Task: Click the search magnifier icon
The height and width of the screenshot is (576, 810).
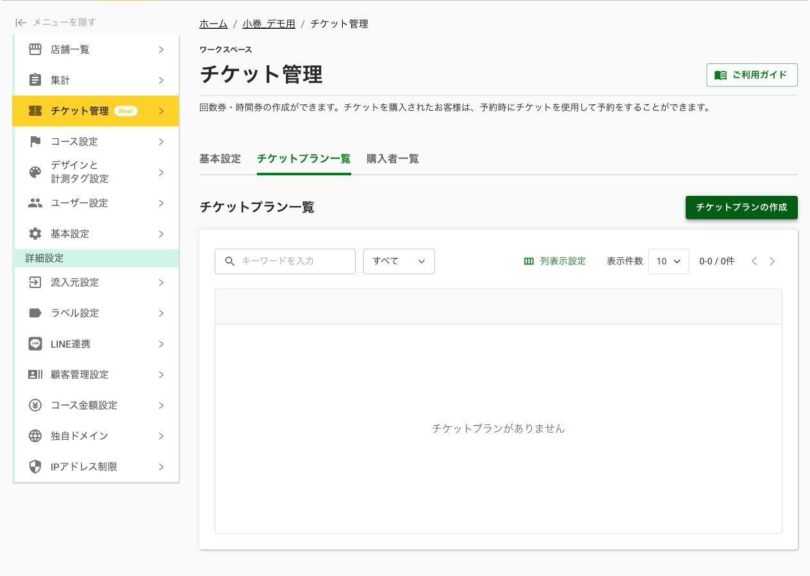Action: pos(230,261)
